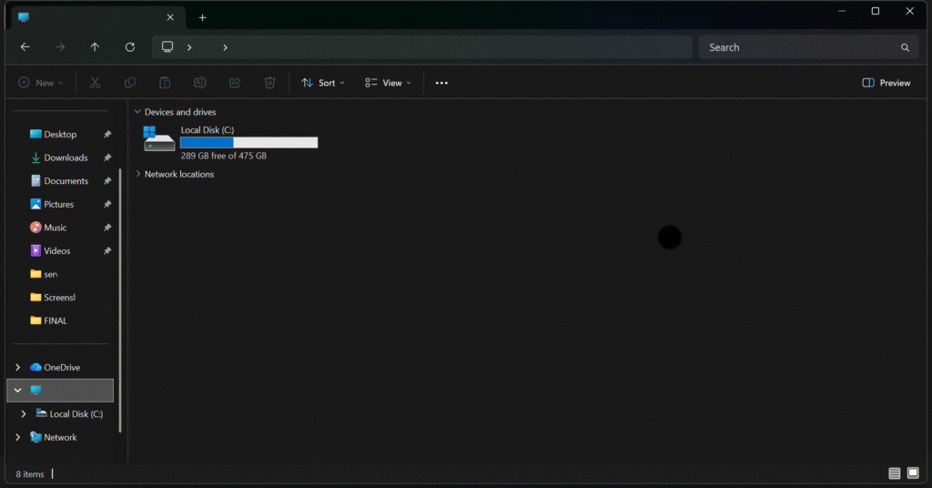Click the pin icon beside Downloads
932x488 pixels.
[107, 158]
